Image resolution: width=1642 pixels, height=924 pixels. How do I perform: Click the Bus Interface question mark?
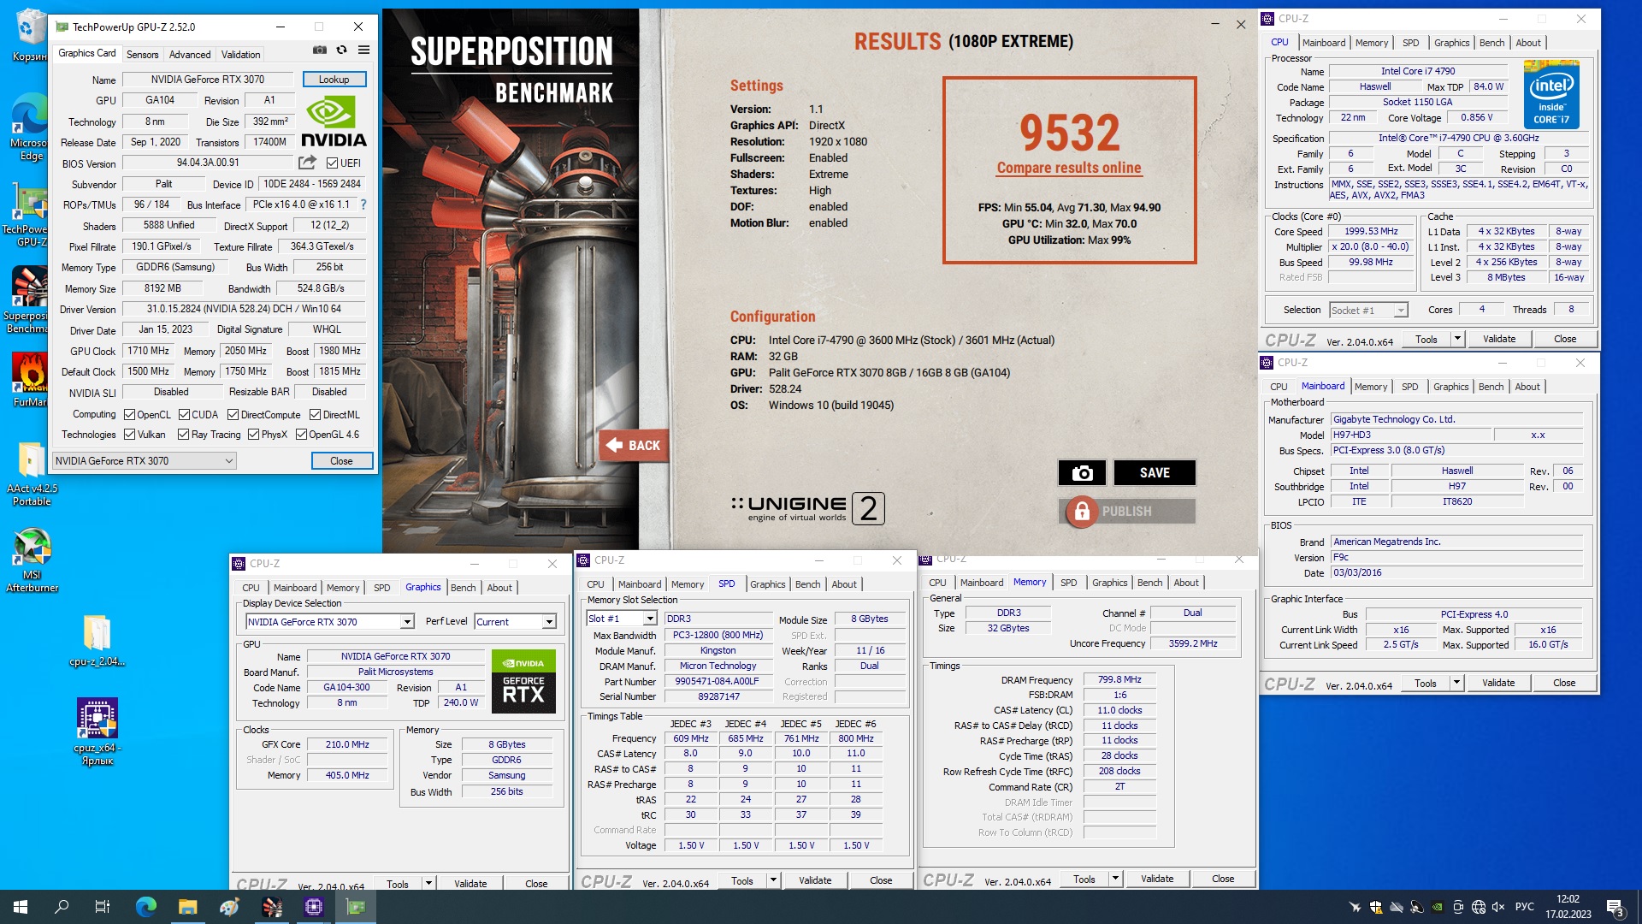(x=363, y=204)
